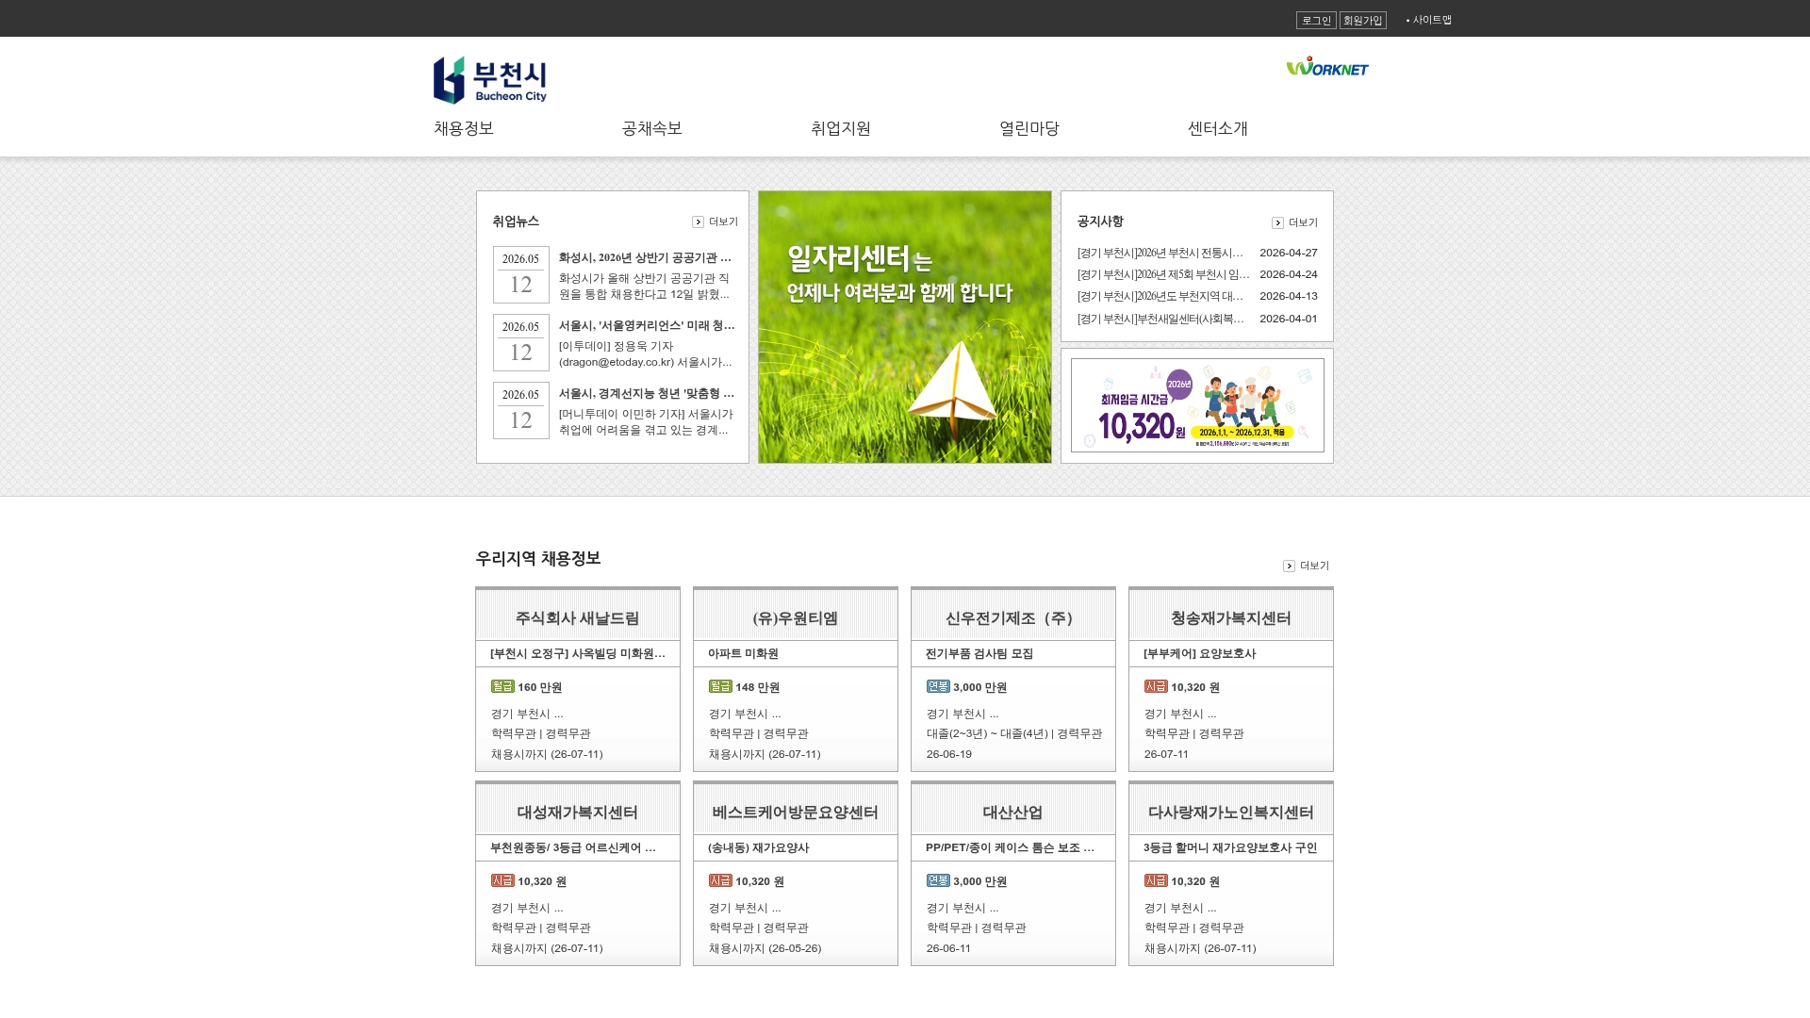Click 더보기 arrow for 우리지역 채용정보

(x=1307, y=566)
